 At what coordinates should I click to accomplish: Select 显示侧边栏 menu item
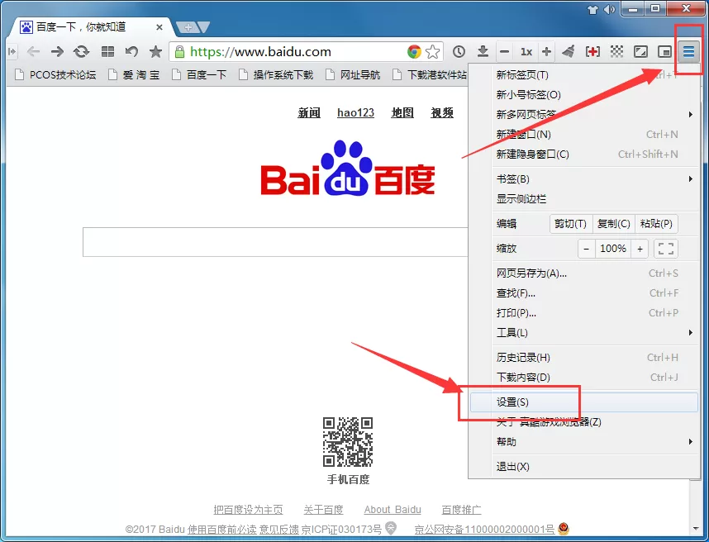[x=583, y=199]
